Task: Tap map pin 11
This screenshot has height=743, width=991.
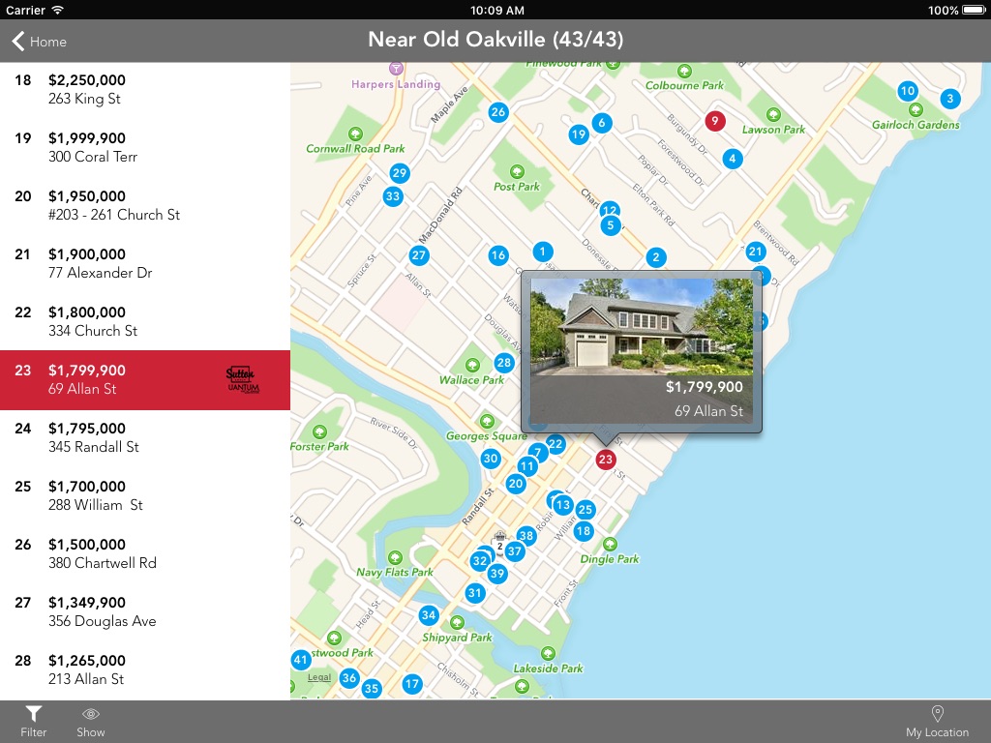Action: [527, 467]
